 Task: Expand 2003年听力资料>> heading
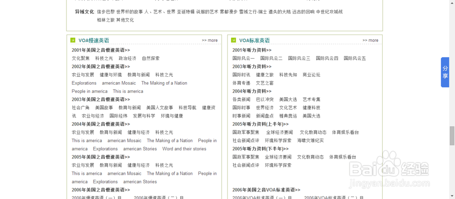tap(252, 67)
